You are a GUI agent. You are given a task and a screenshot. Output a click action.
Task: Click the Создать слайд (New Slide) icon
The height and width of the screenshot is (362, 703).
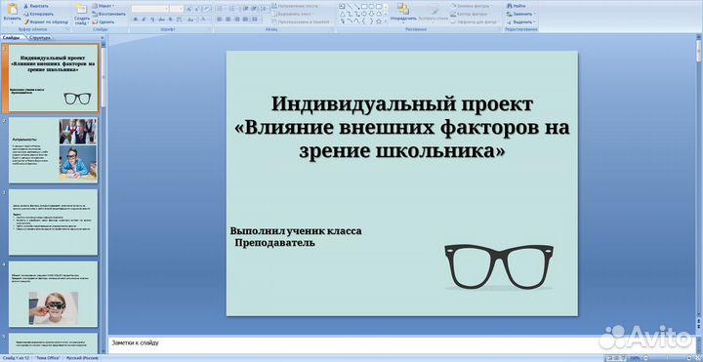pyautogui.click(x=81, y=9)
